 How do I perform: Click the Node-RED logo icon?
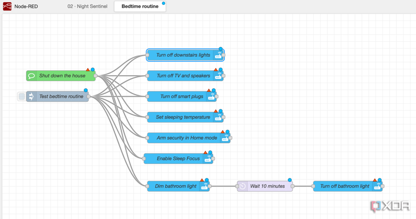tap(7, 6)
